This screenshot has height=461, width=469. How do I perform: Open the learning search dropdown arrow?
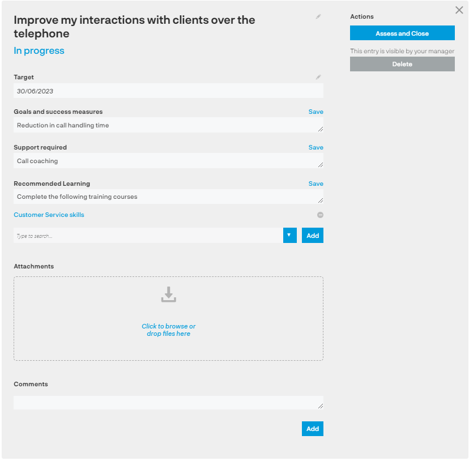[x=289, y=235]
